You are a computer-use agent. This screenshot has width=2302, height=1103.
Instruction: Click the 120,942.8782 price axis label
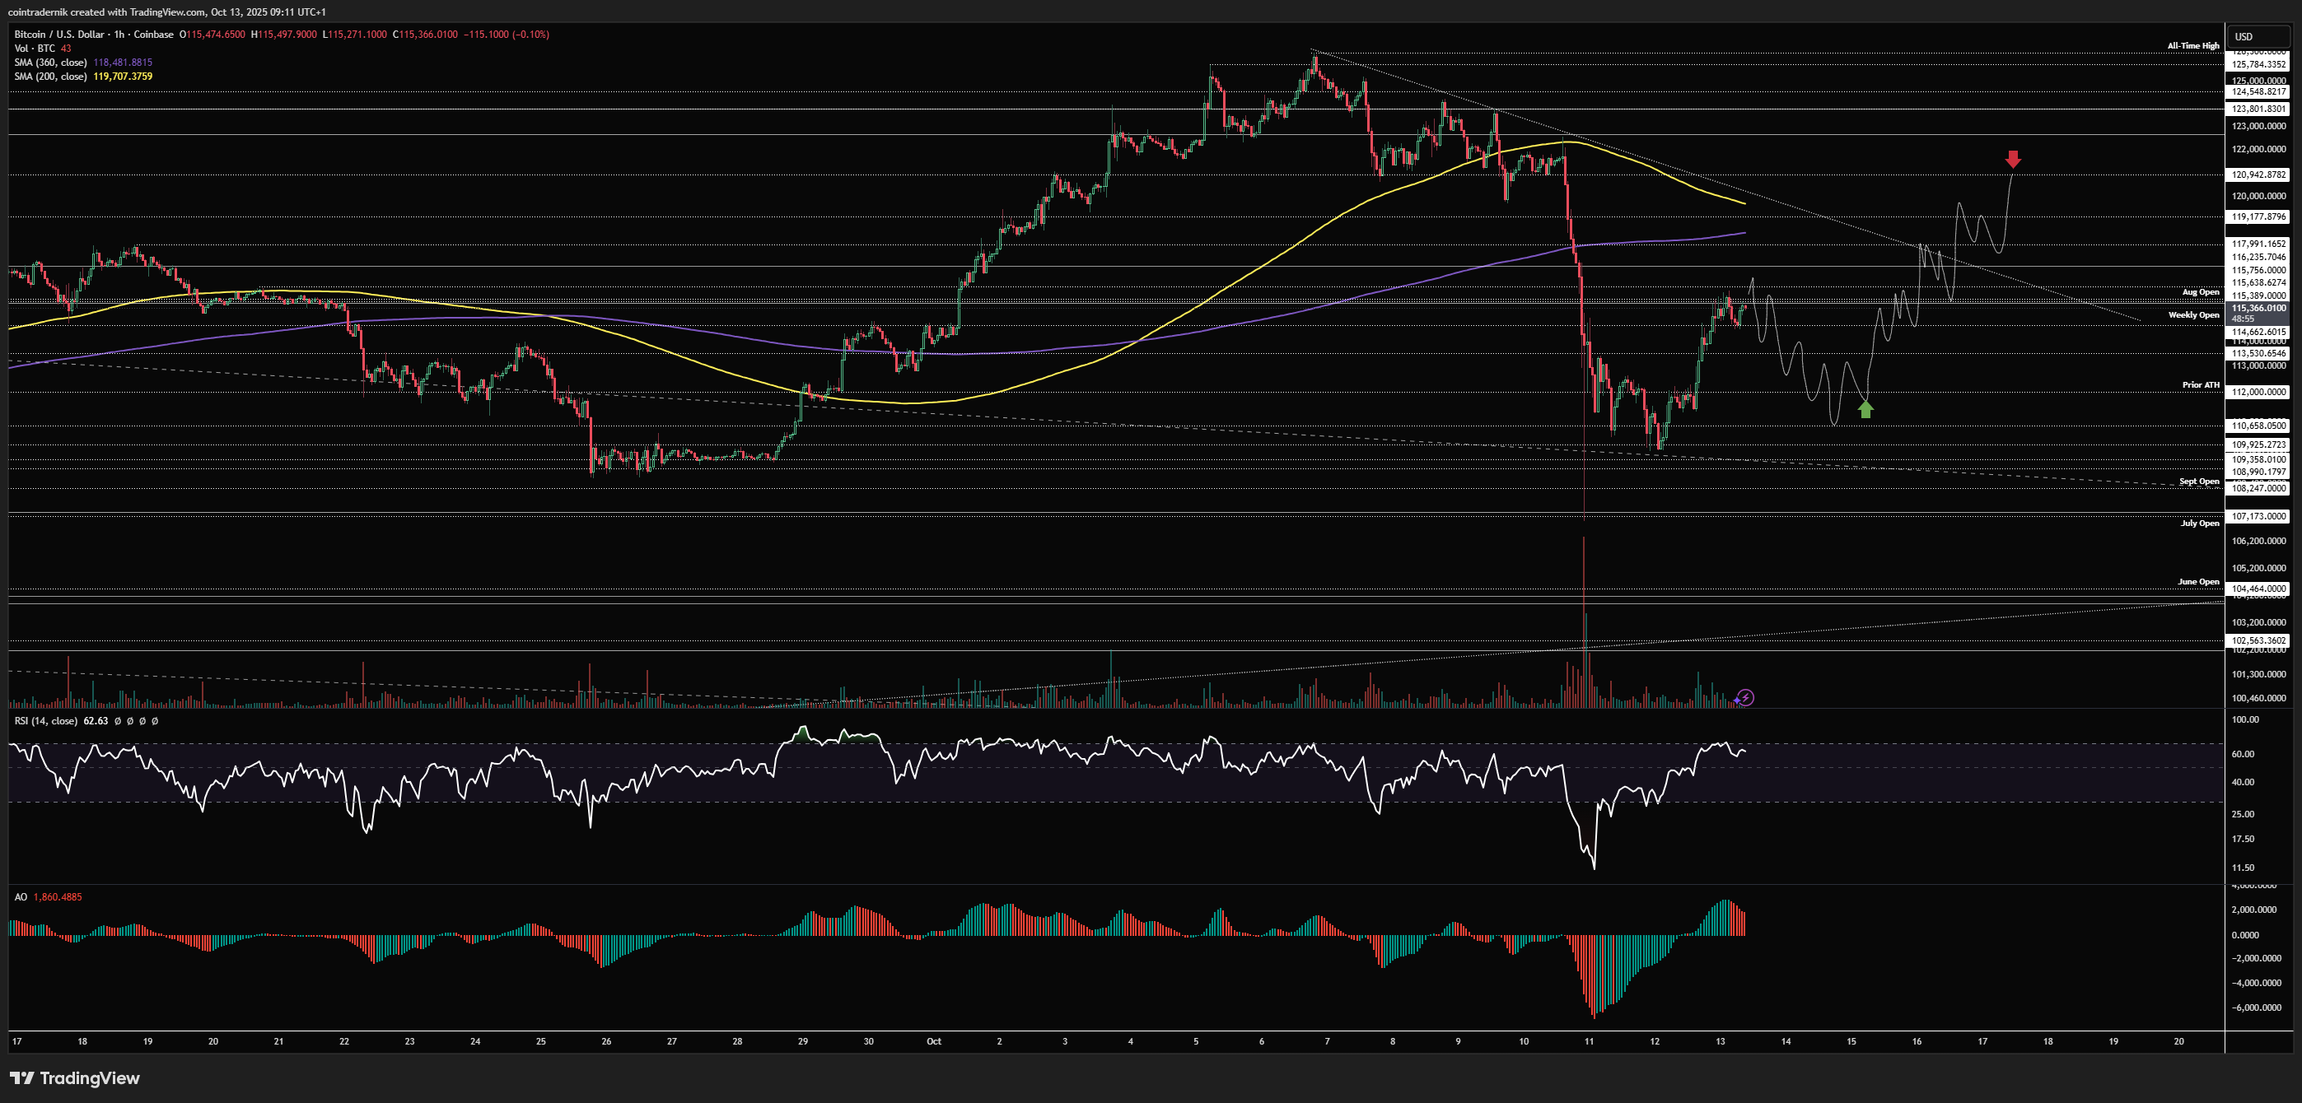2258,175
